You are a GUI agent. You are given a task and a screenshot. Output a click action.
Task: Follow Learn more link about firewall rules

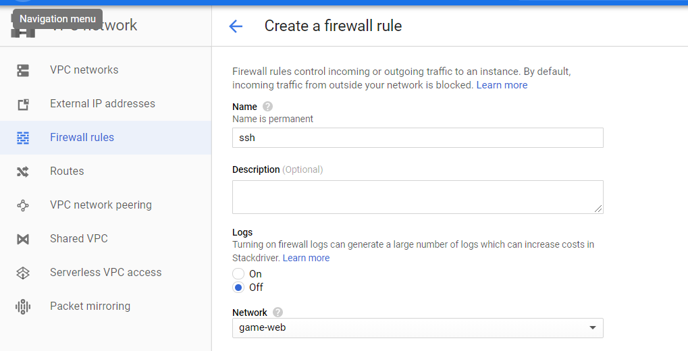tap(502, 85)
